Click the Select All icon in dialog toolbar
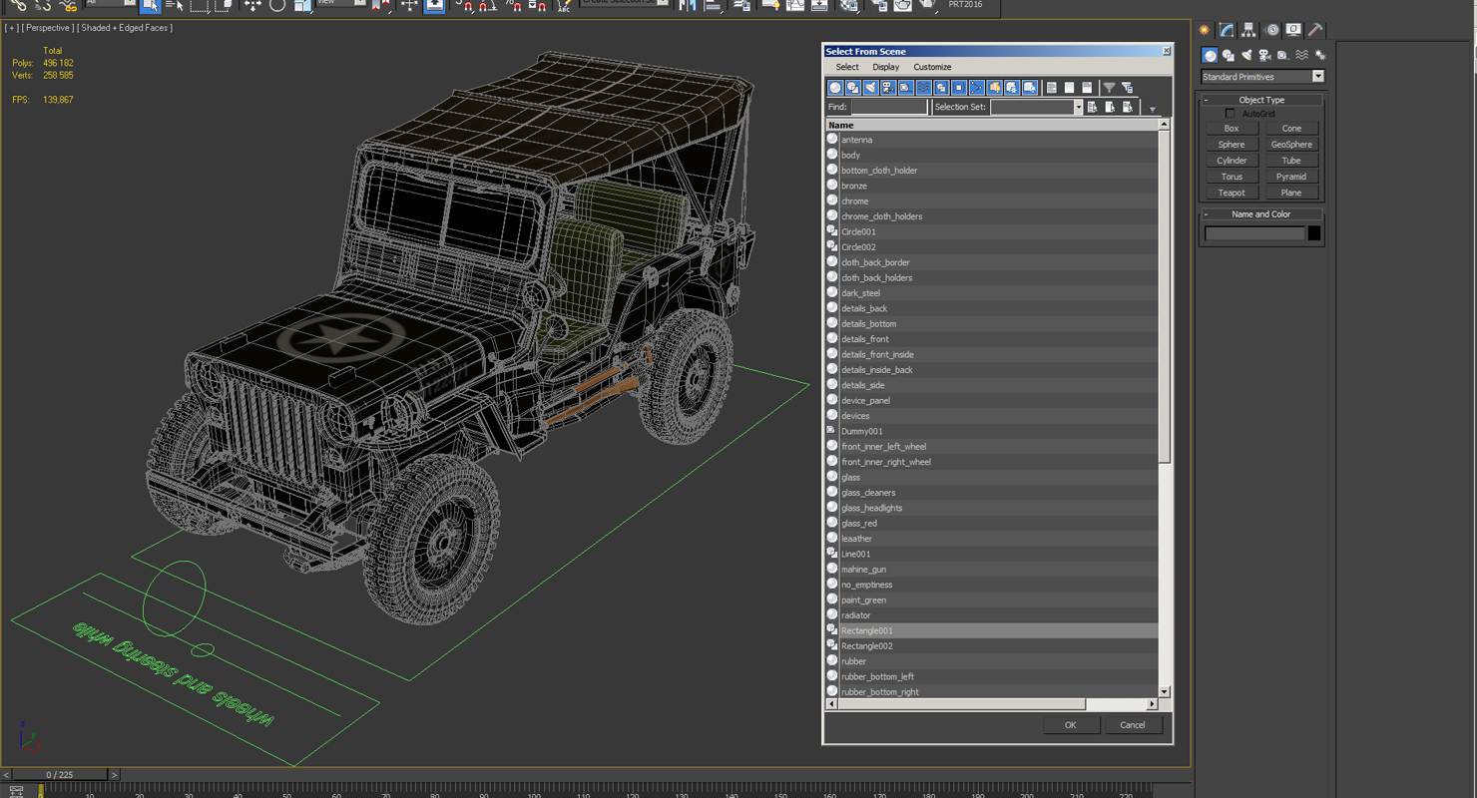 point(1051,88)
